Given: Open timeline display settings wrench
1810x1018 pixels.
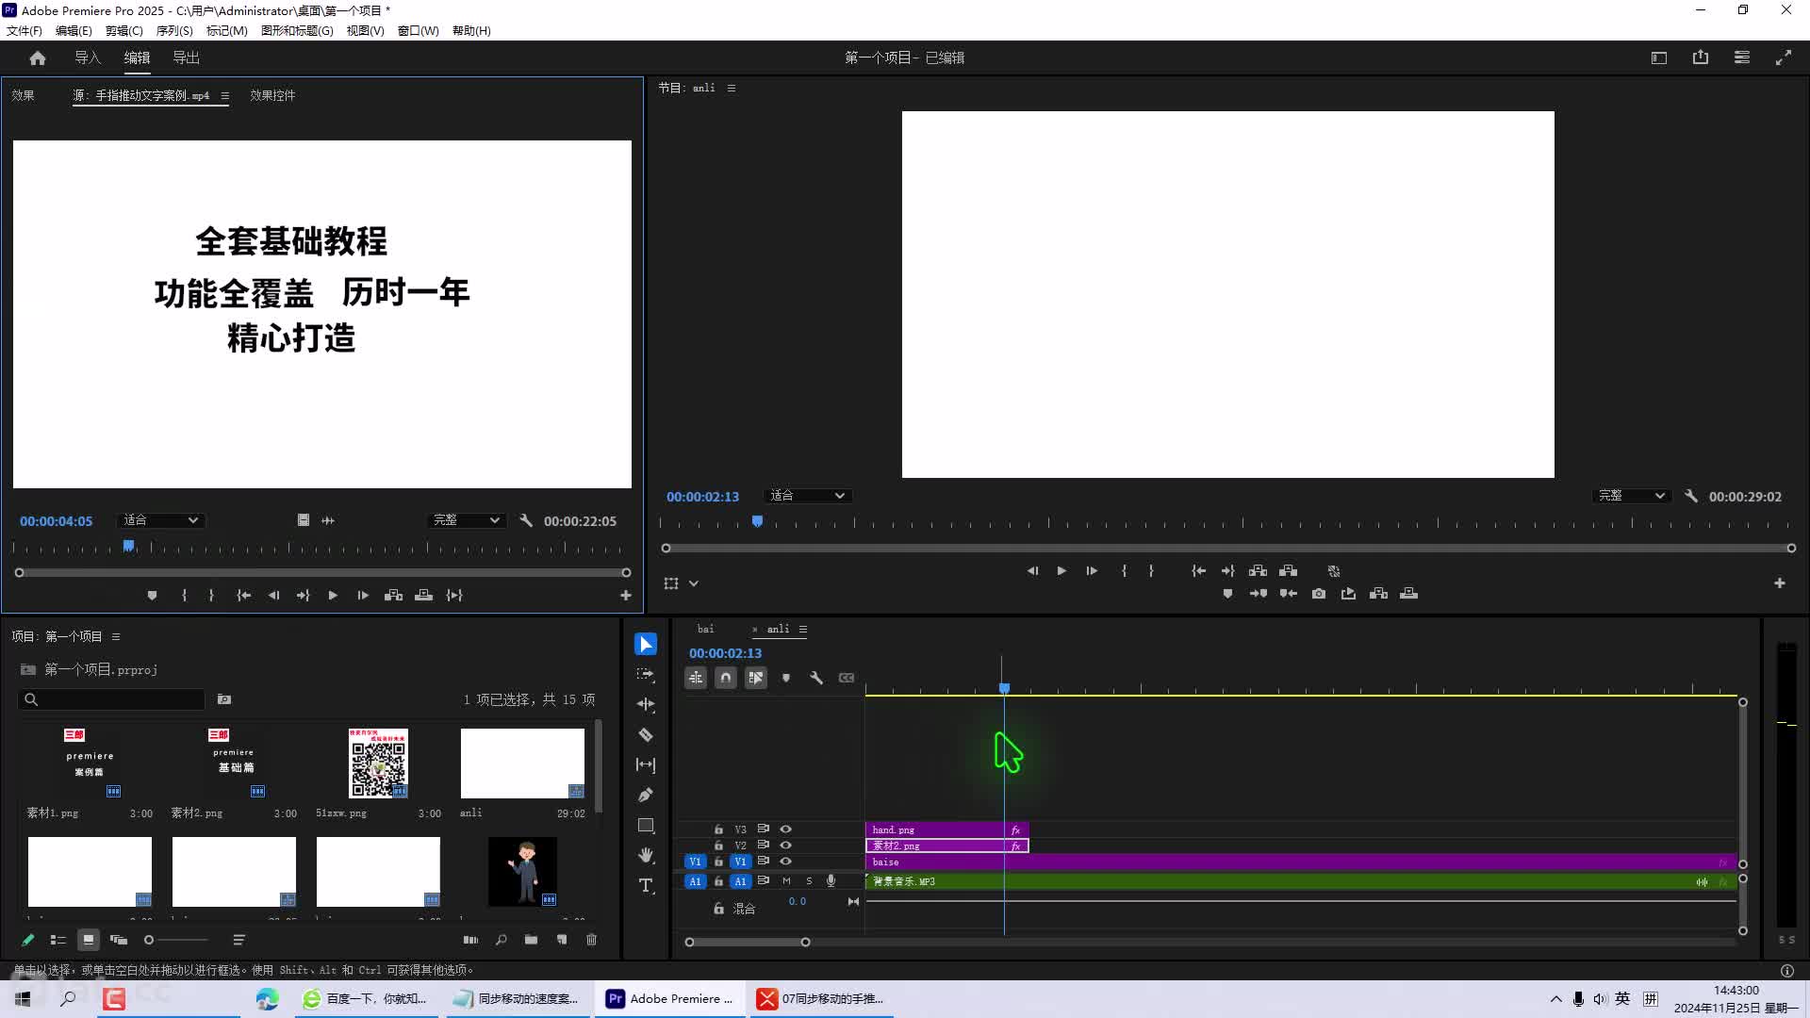Looking at the screenshot, I should tap(816, 678).
